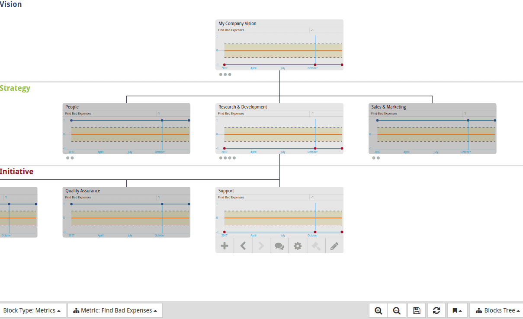Open Metric: Find Bad Expenses dropdown

[x=115, y=310]
